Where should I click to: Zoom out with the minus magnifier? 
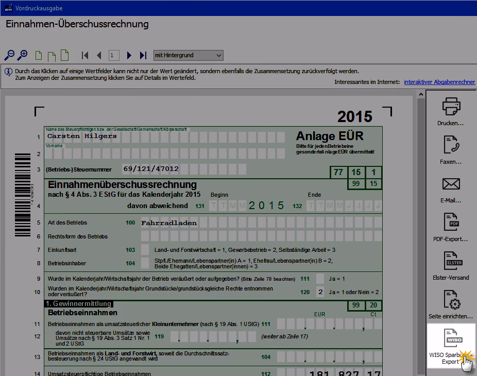(x=9, y=55)
